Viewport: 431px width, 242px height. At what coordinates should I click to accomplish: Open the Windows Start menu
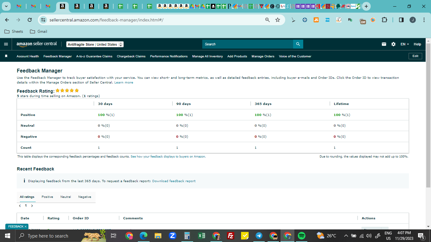click(x=8, y=236)
